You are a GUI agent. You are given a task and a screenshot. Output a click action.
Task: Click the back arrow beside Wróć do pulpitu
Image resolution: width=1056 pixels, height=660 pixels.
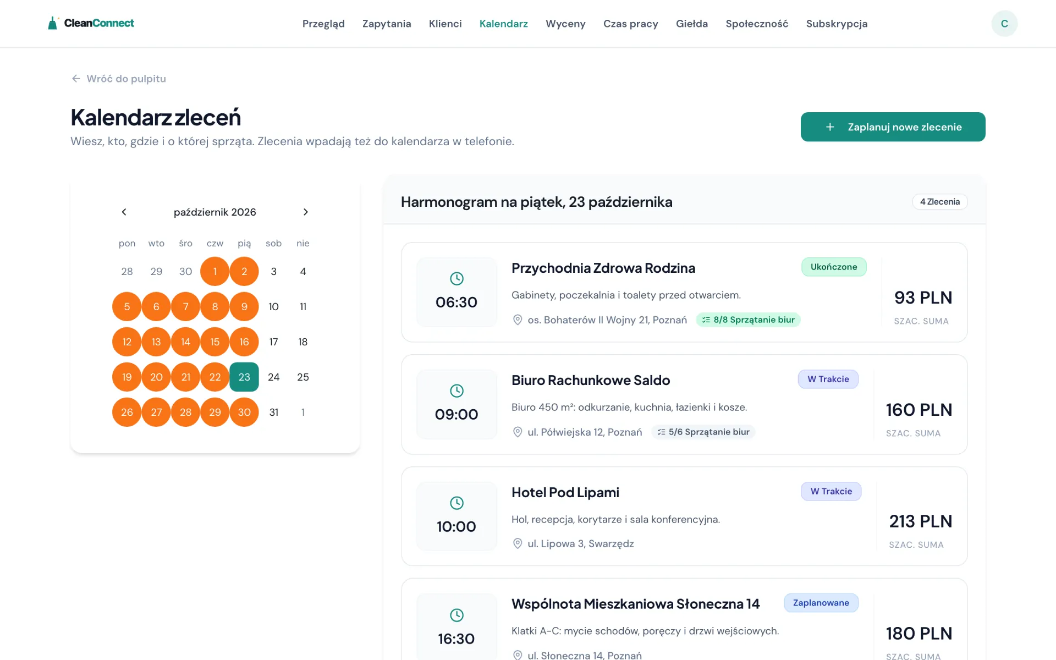76,79
